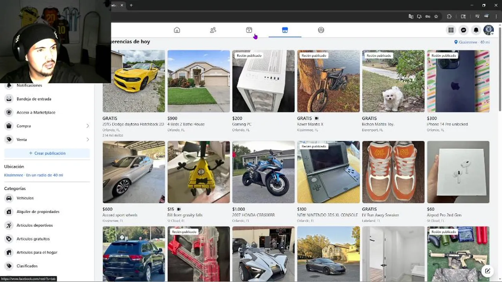The width and height of the screenshot is (502, 282).
Task: Open the Chrome profile avatar
Action: point(487,16)
